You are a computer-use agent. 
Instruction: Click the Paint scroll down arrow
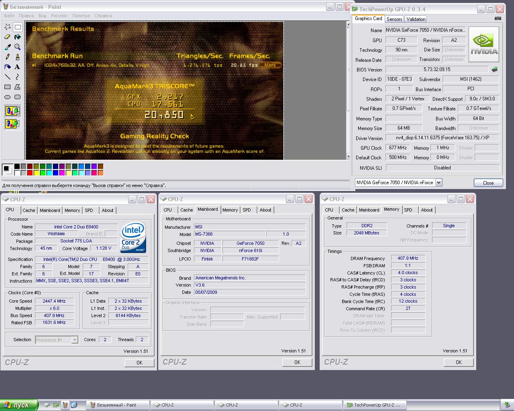point(348,157)
